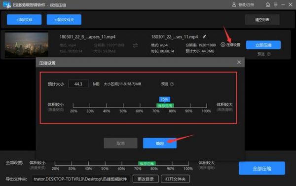The image size is (296, 186).
Task: Click the 75% slider handle
Action: tap(164, 99)
